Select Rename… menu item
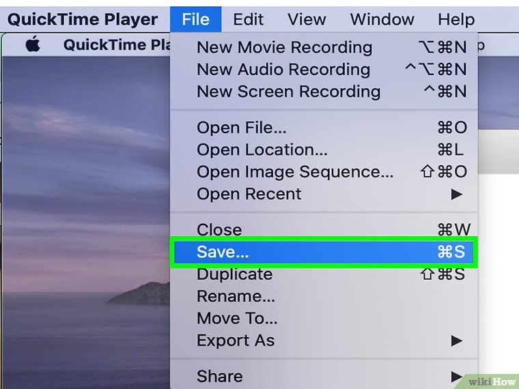Screen dimensions: 519x389 click(236, 296)
